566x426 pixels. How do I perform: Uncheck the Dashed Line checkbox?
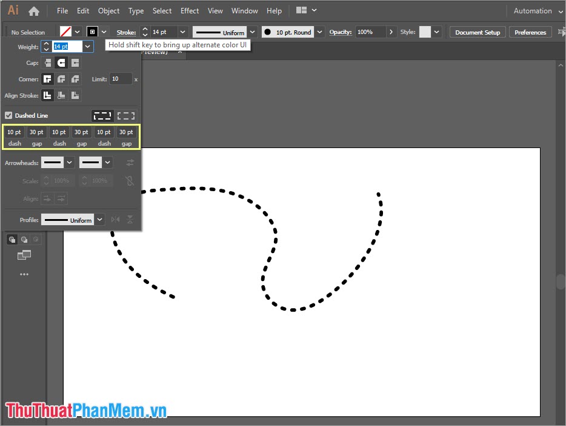[x=8, y=115]
